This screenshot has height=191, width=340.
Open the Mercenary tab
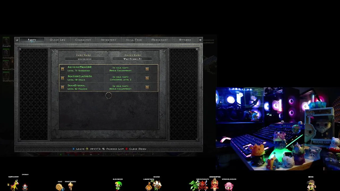tap(160, 40)
